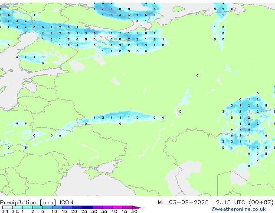275x213 pixels.
Task: Click the "25" legend value label
Action: (84, 211)
